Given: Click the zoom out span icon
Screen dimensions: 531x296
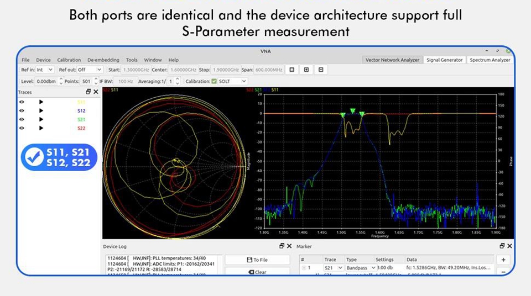Looking at the screenshot, I should pos(321,70).
